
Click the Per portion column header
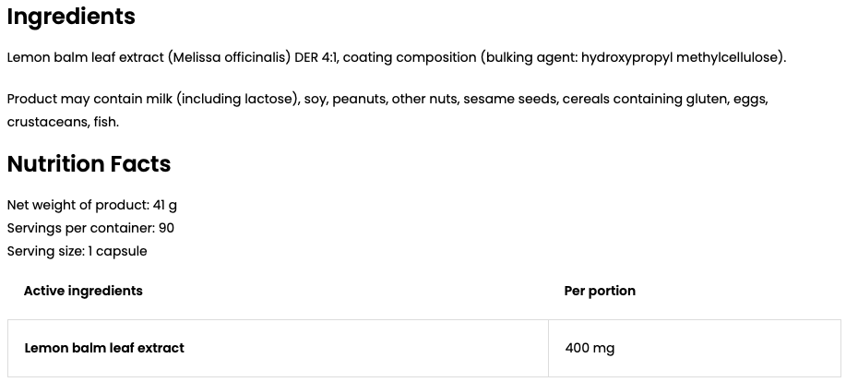(600, 291)
